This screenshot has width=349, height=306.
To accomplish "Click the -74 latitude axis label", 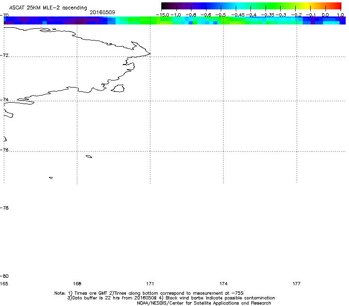I will tap(4, 99).
